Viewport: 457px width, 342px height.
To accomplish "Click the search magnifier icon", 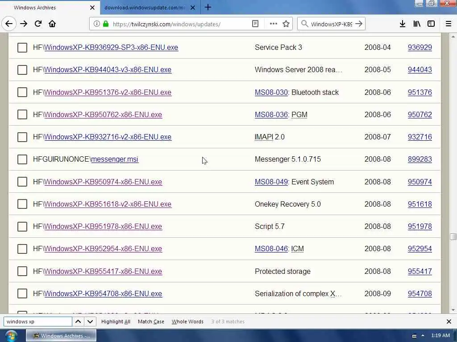I will coord(304,24).
